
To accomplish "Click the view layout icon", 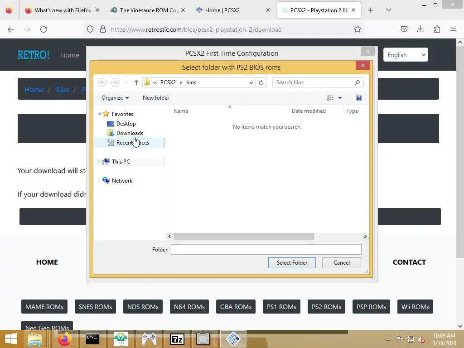I will [x=330, y=98].
